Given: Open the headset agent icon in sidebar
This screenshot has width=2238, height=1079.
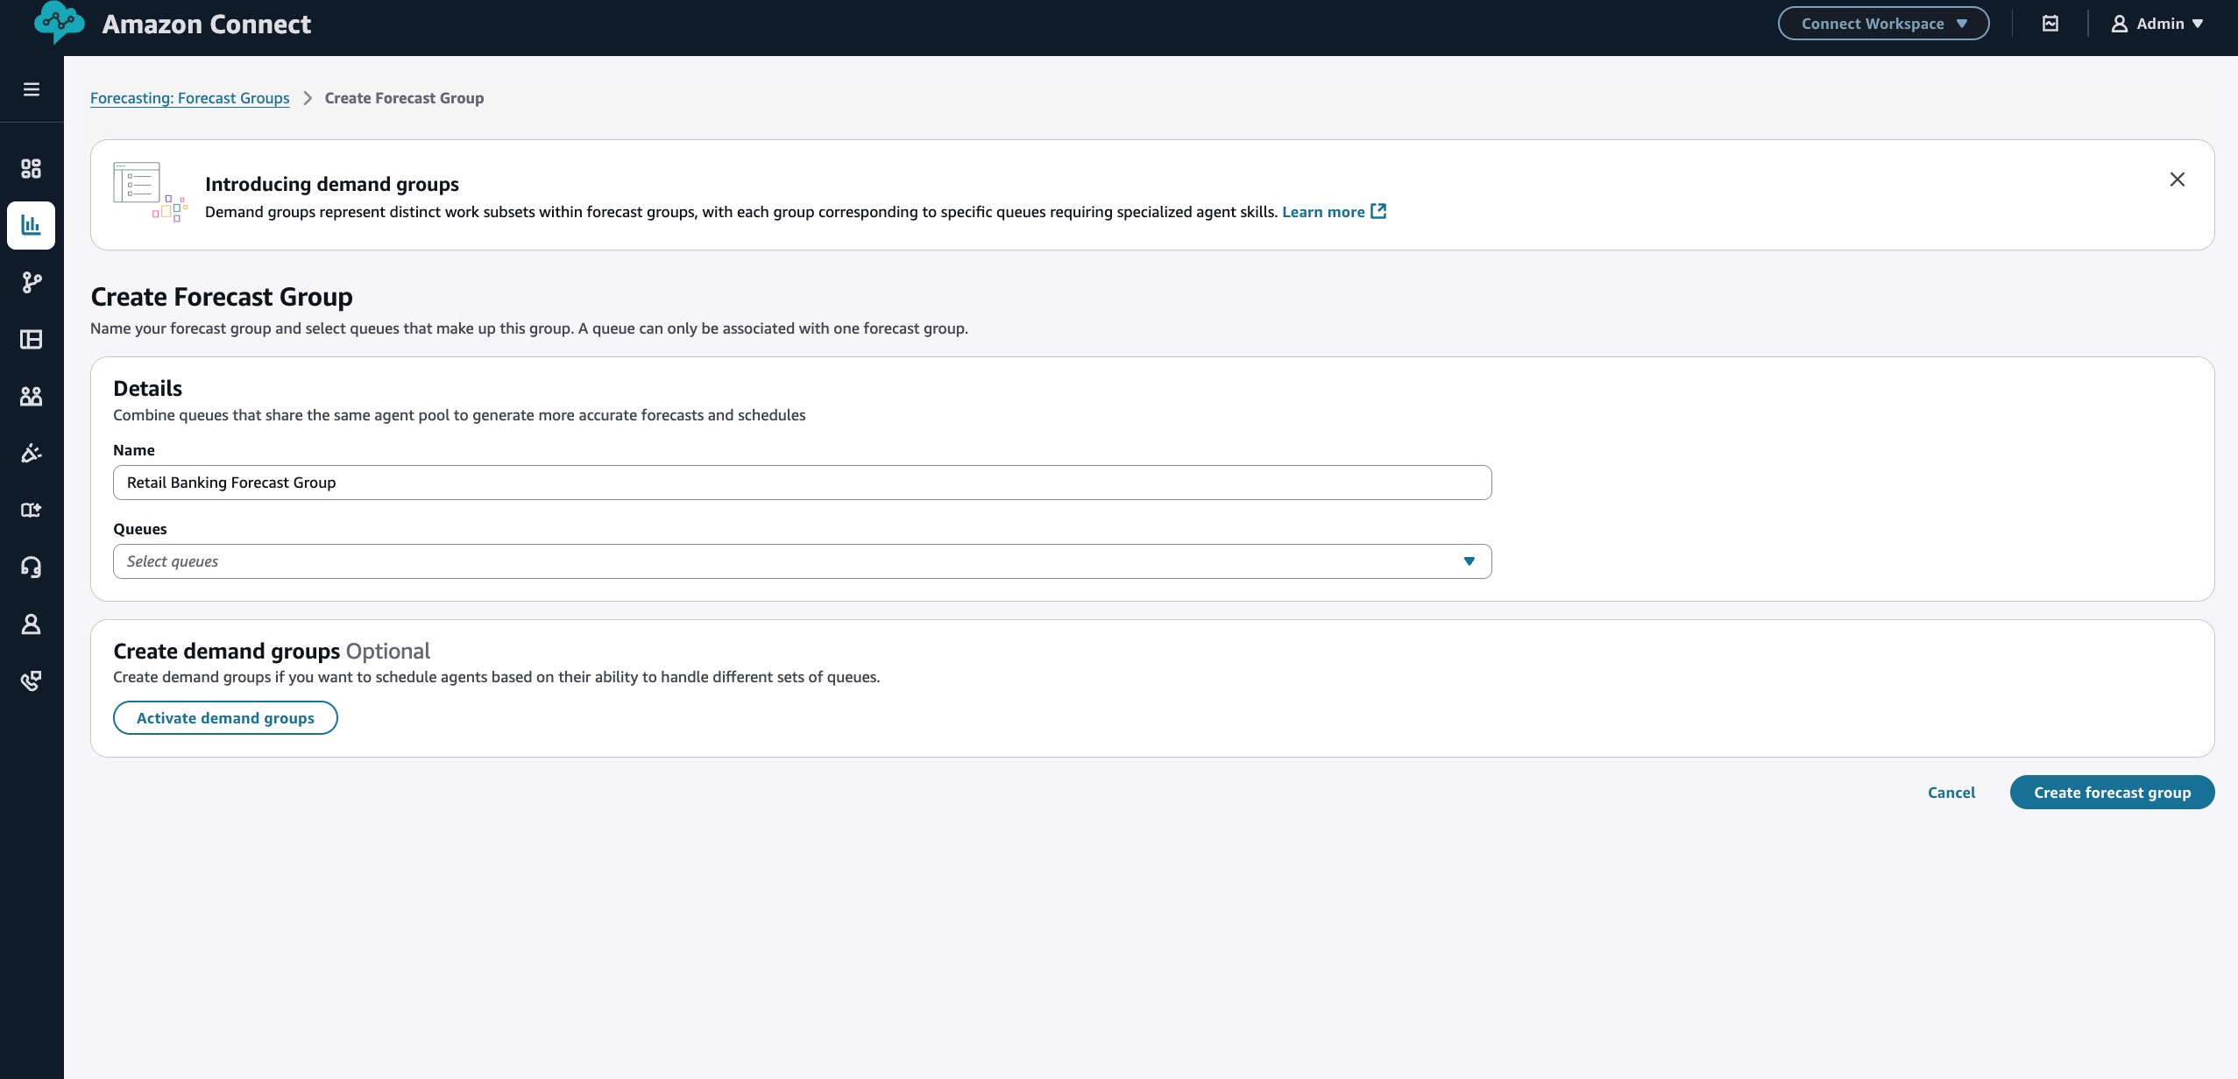Looking at the screenshot, I should pos(32,567).
